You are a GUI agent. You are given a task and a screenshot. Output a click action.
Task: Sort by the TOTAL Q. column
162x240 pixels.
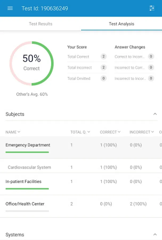[80, 132]
